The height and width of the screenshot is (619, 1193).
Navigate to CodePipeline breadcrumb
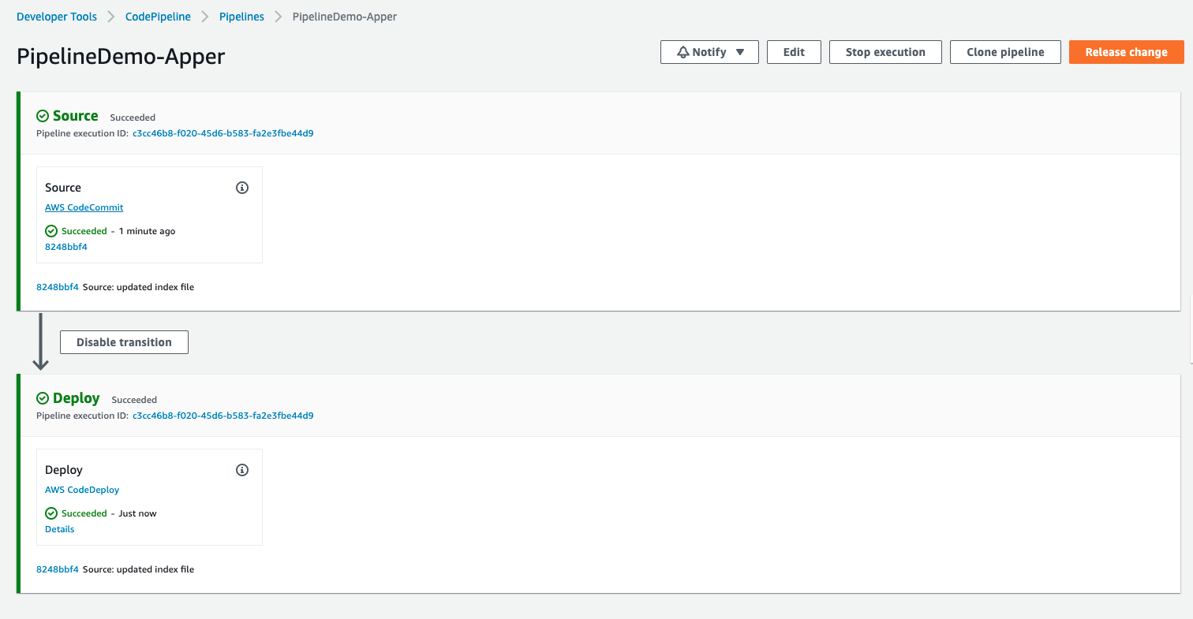(158, 17)
